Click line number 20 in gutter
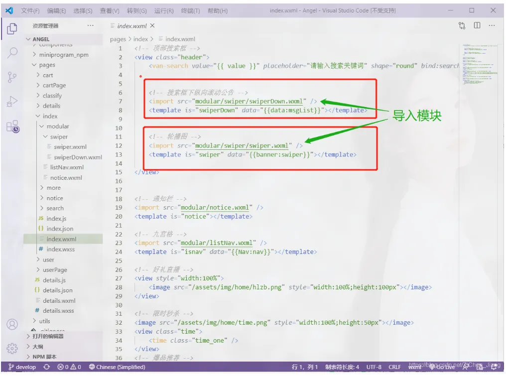This screenshot has width=506, height=376. coord(119,217)
